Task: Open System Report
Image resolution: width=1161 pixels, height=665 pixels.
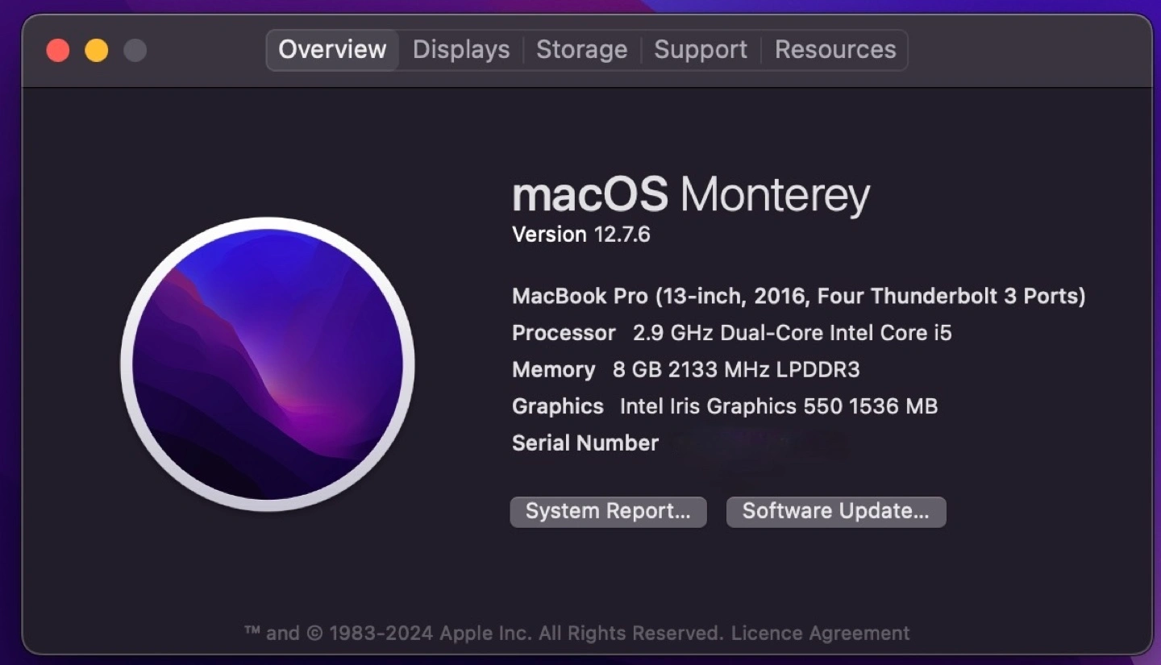Action: click(x=608, y=512)
